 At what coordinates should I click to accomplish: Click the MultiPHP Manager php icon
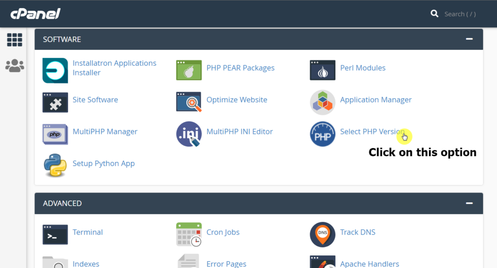pyautogui.click(x=55, y=134)
